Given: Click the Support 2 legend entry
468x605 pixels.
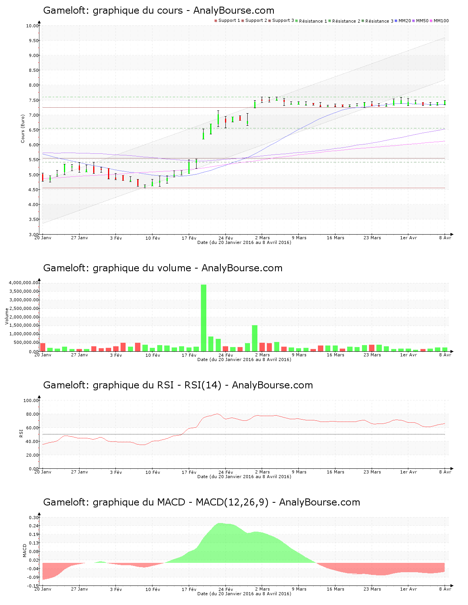Looking at the screenshot, I should (x=254, y=21).
